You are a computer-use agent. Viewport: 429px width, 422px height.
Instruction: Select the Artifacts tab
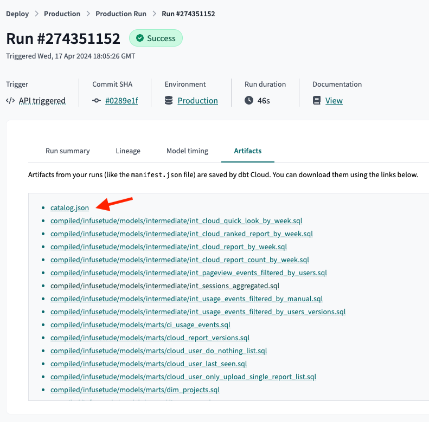pyautogui.click(x=248, y=151)
